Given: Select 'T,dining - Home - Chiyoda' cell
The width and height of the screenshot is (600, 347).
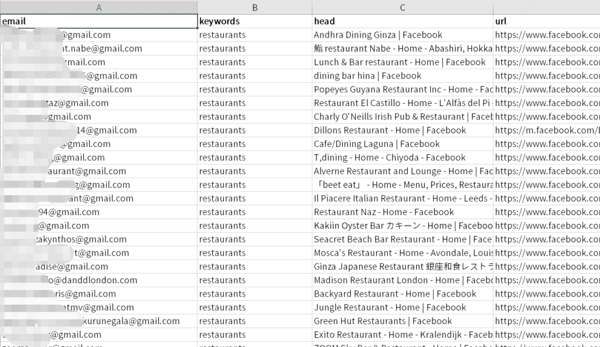Looking at the screenshot, I should (403, 158).
